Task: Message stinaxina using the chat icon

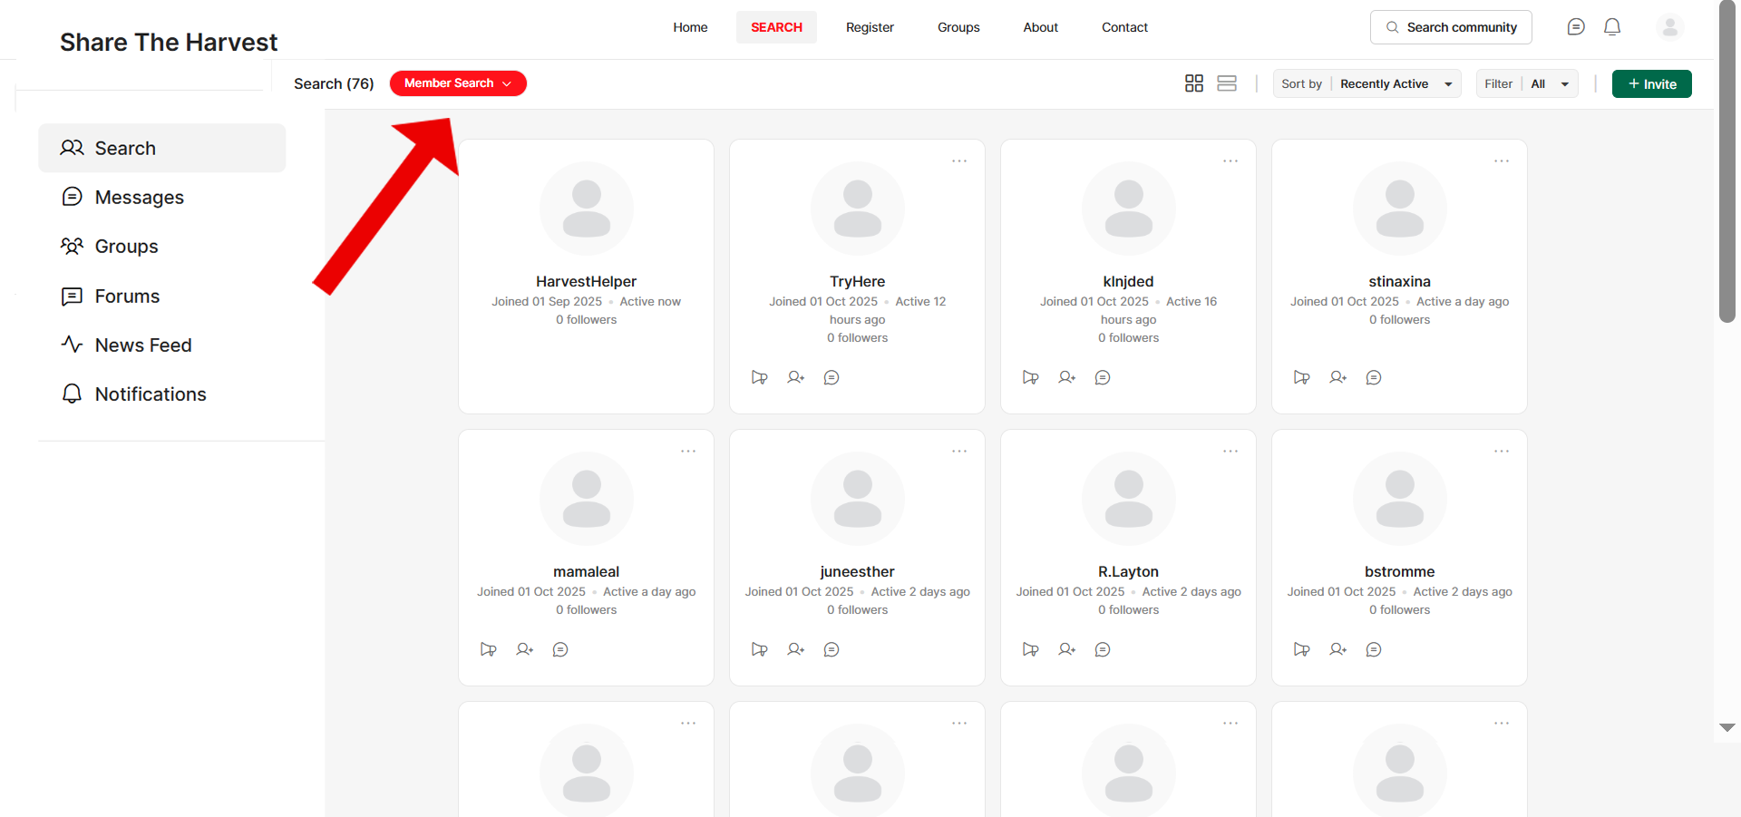Action: (1373, 377)
